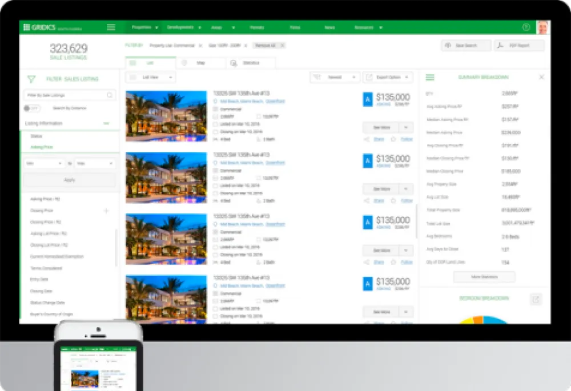Open first listing's property photo

point(166,116)
